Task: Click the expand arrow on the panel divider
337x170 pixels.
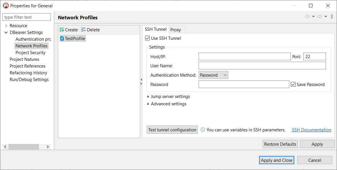Action: [x=141, y=83]
